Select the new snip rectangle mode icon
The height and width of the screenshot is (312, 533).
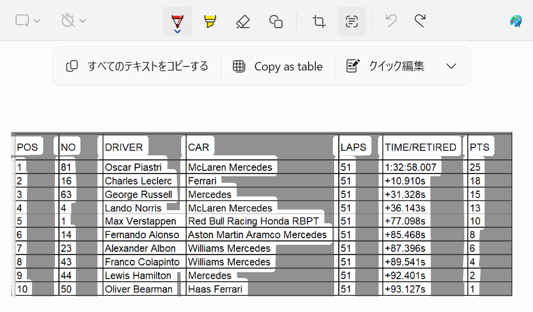coord(22,20)
